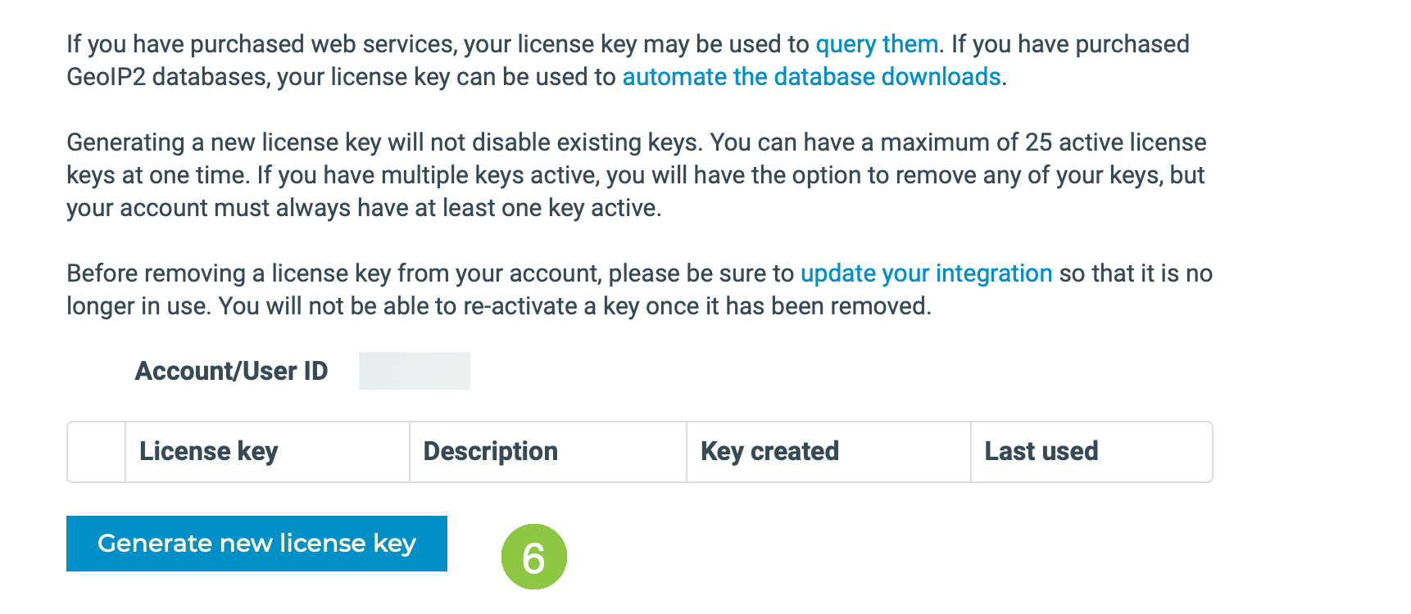Select the greyed-out Account/User ID value box
1411x614 pixels.
pyautogui.click(x=415, y=371)
